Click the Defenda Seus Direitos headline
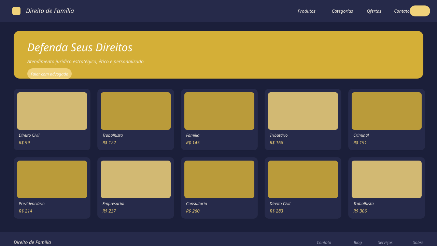The image size is (437, 246). (x=80, y=47)
